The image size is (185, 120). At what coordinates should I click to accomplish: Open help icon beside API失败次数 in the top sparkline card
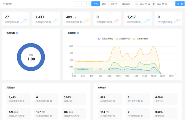pyautogui.click(x=171, y=22)
